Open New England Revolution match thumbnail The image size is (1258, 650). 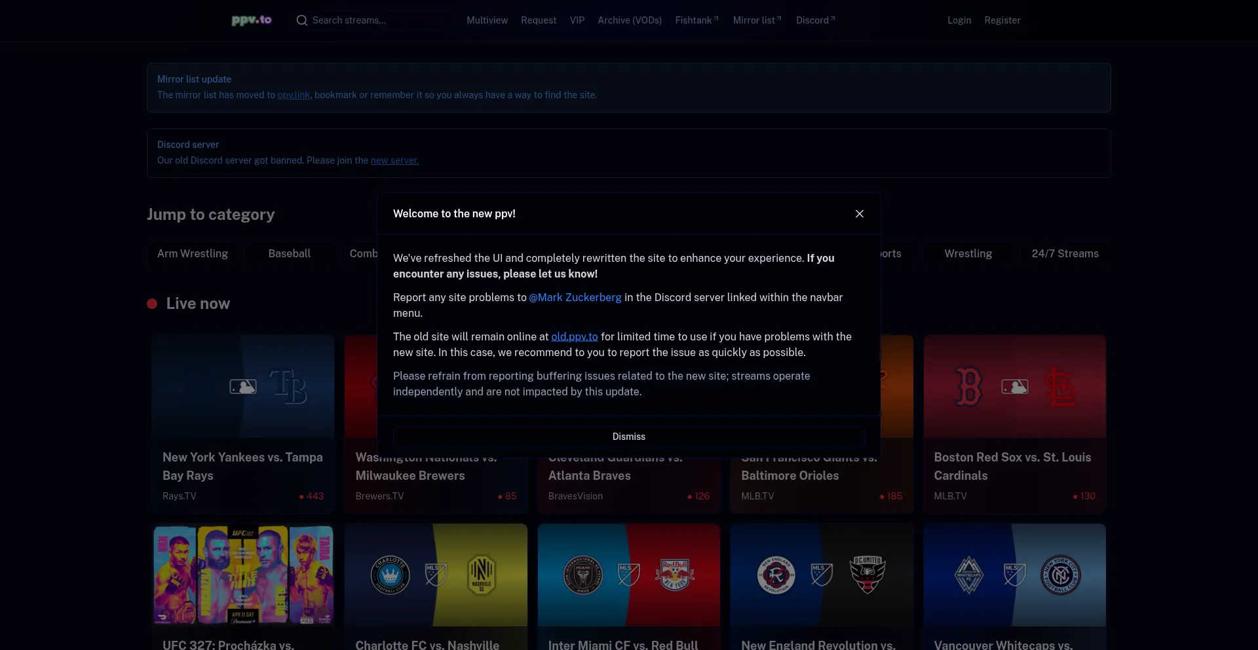point(822,575)
